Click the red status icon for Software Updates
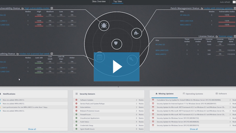The height and width of the screenshot is (133, 236). 76,100
